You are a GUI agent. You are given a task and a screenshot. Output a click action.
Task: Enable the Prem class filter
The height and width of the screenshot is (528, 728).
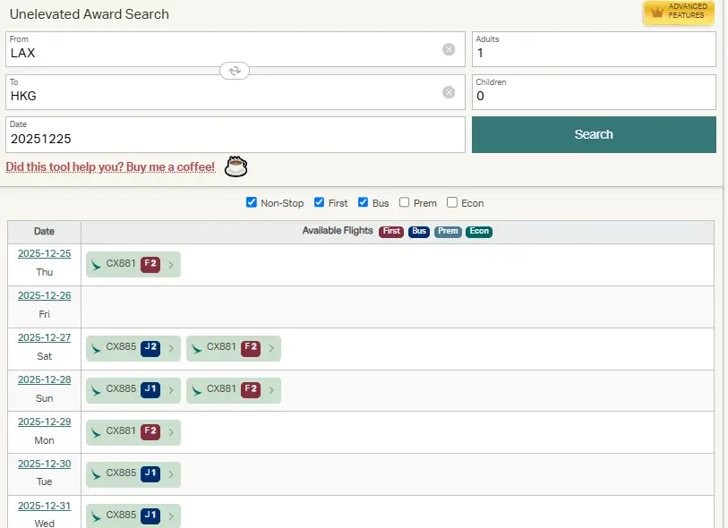click(x=405, y=202)
